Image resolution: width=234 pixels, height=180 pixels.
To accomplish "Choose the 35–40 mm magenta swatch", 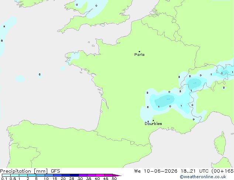I will (91, 175).
